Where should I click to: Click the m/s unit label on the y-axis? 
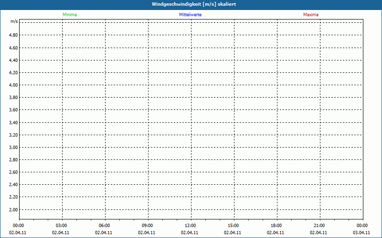[x=14, y=22]
